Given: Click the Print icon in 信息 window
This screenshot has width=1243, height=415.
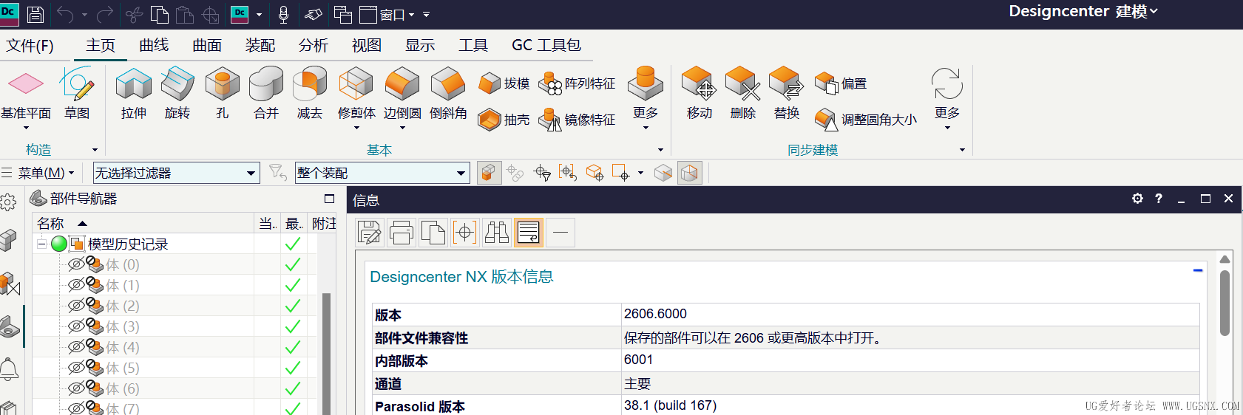Looking at the screenshot, I should tap(402, 233).
